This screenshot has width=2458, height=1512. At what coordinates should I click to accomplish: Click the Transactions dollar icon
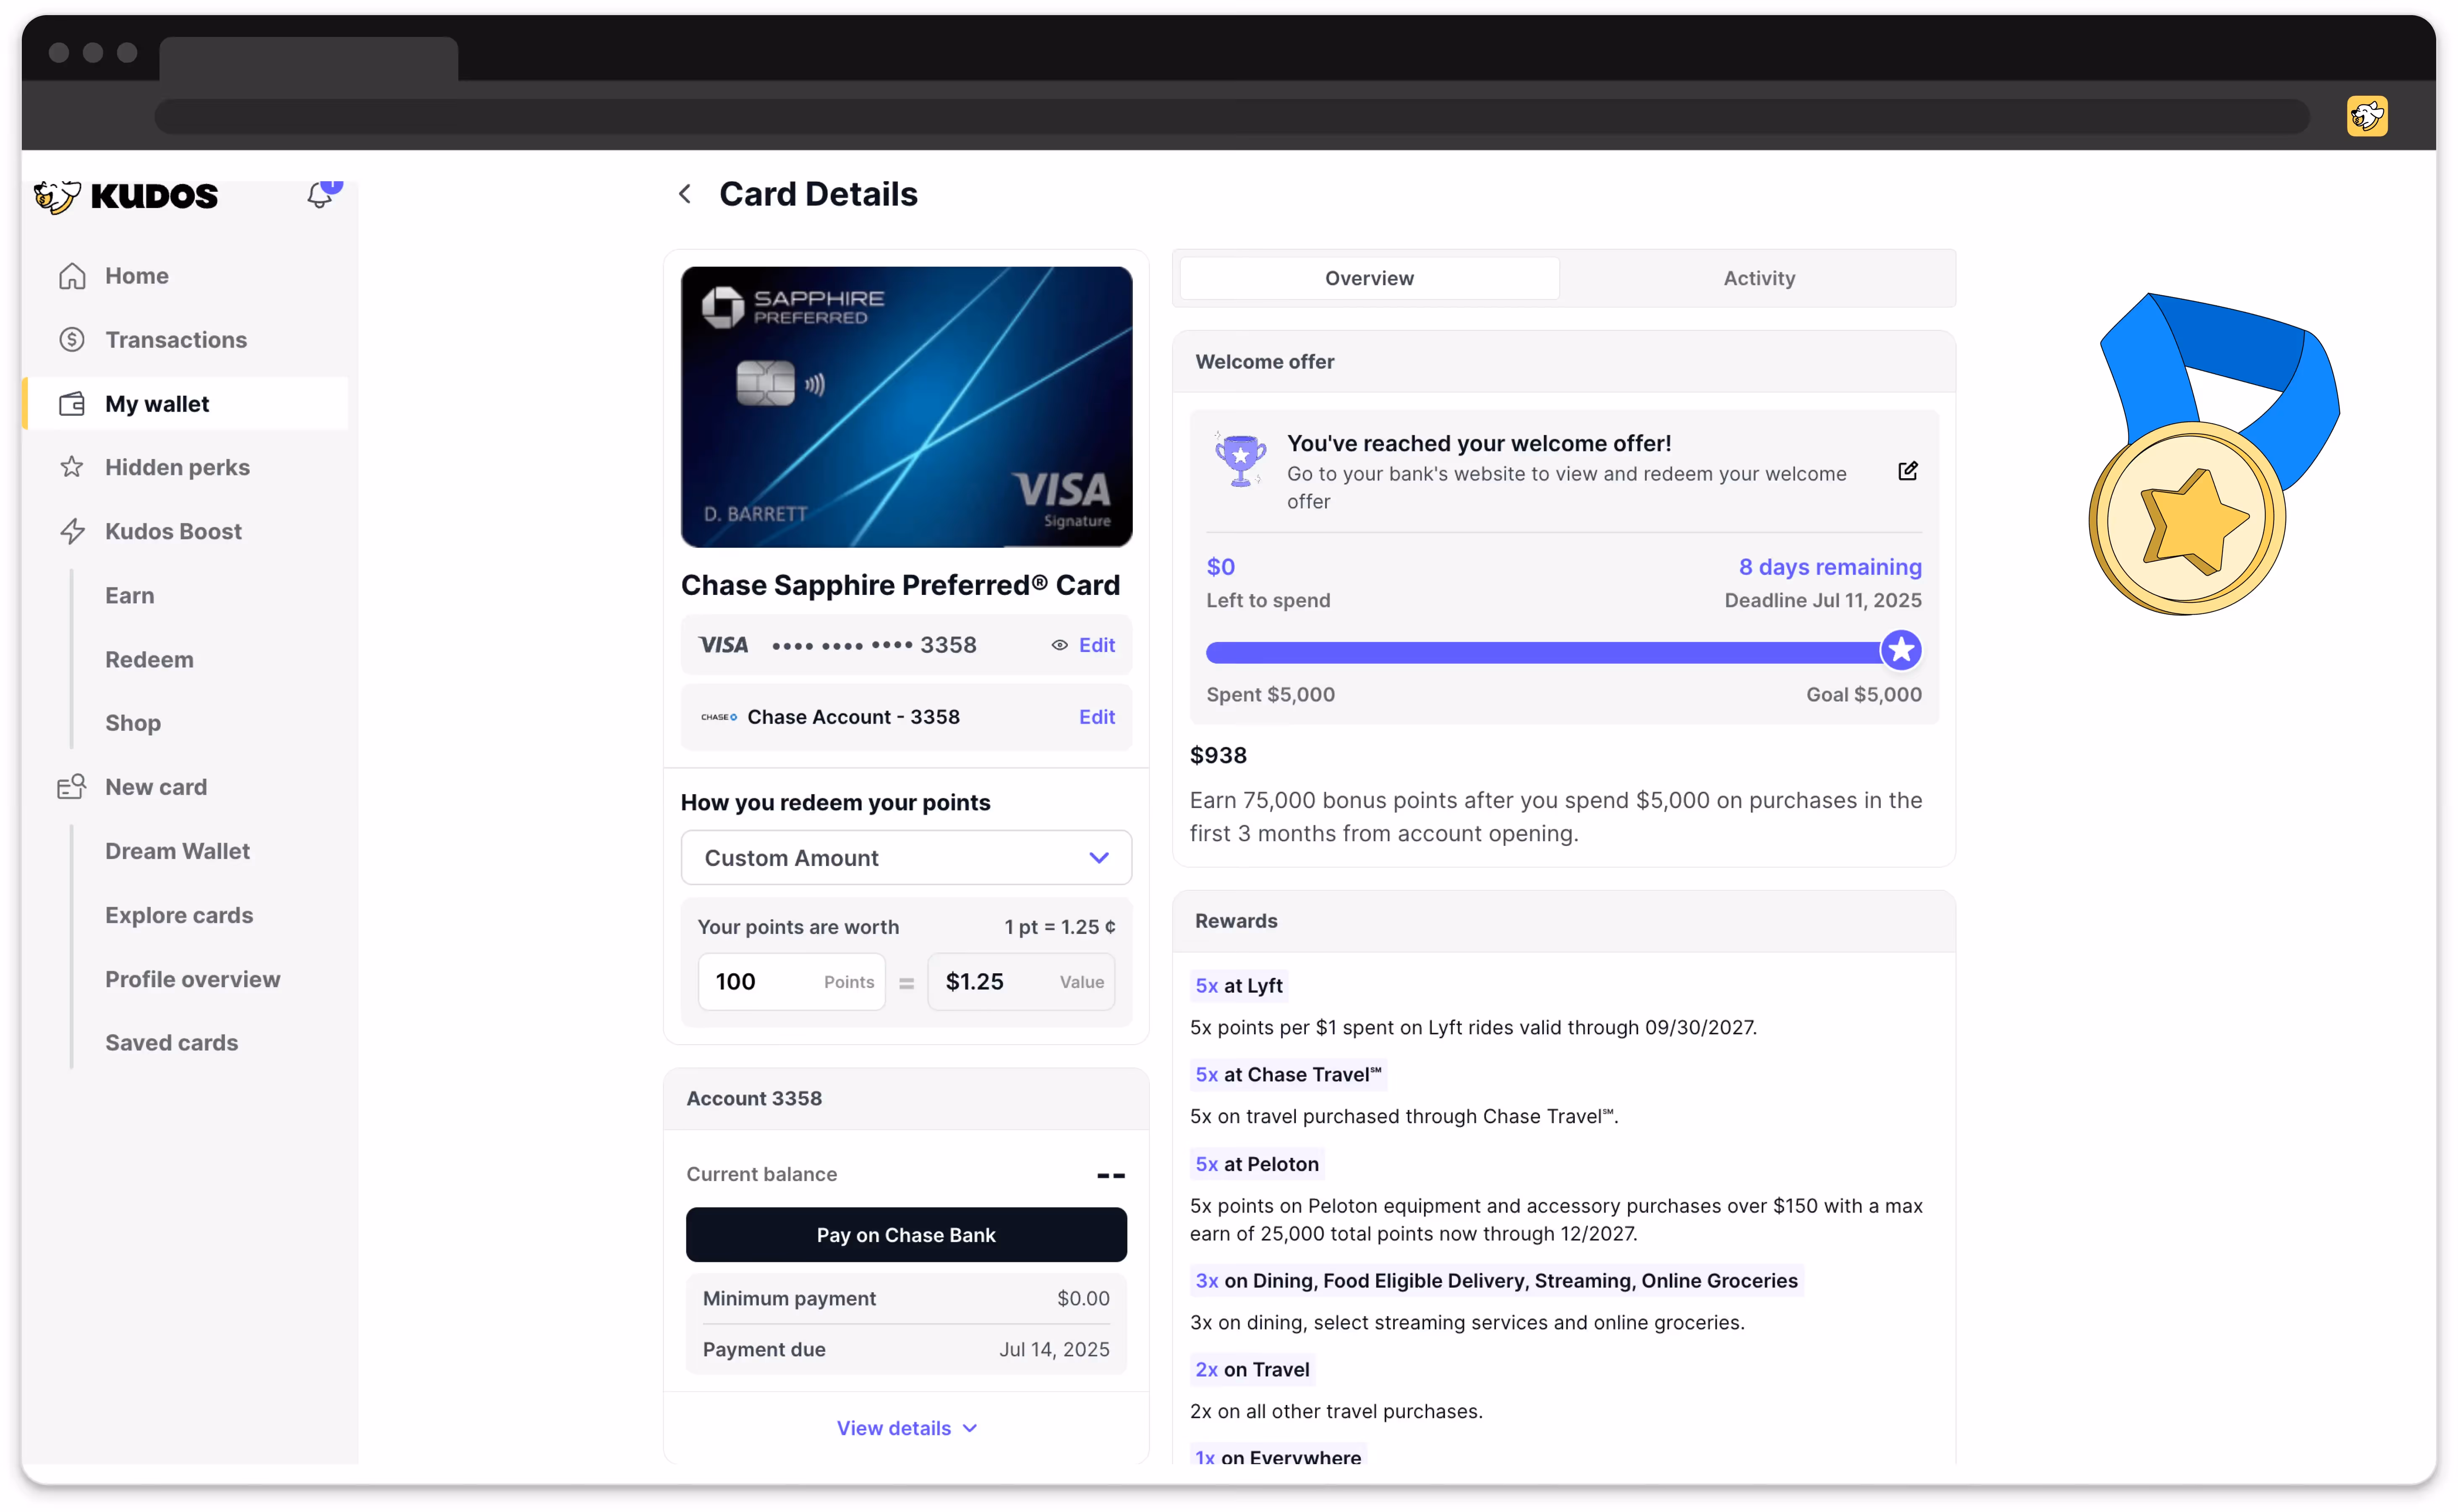coord(72,340)
